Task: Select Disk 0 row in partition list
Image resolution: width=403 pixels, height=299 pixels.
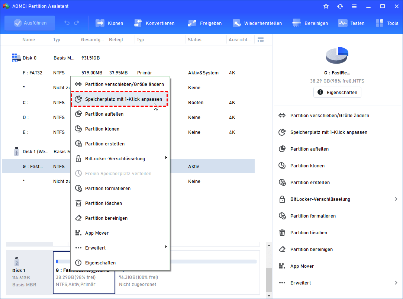Action: click(x=129, y=58)
